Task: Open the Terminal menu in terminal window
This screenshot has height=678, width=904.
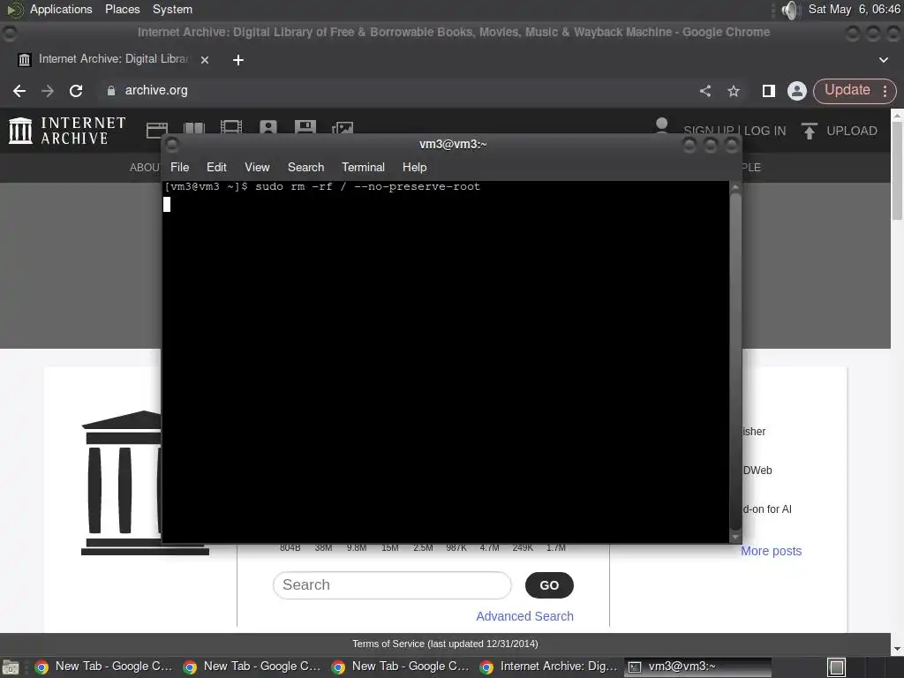Action: click(363, 167)
